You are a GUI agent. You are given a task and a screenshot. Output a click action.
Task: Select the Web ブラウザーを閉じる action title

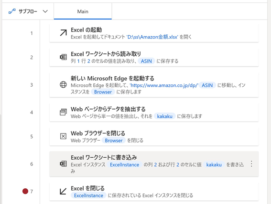point(98,133)
